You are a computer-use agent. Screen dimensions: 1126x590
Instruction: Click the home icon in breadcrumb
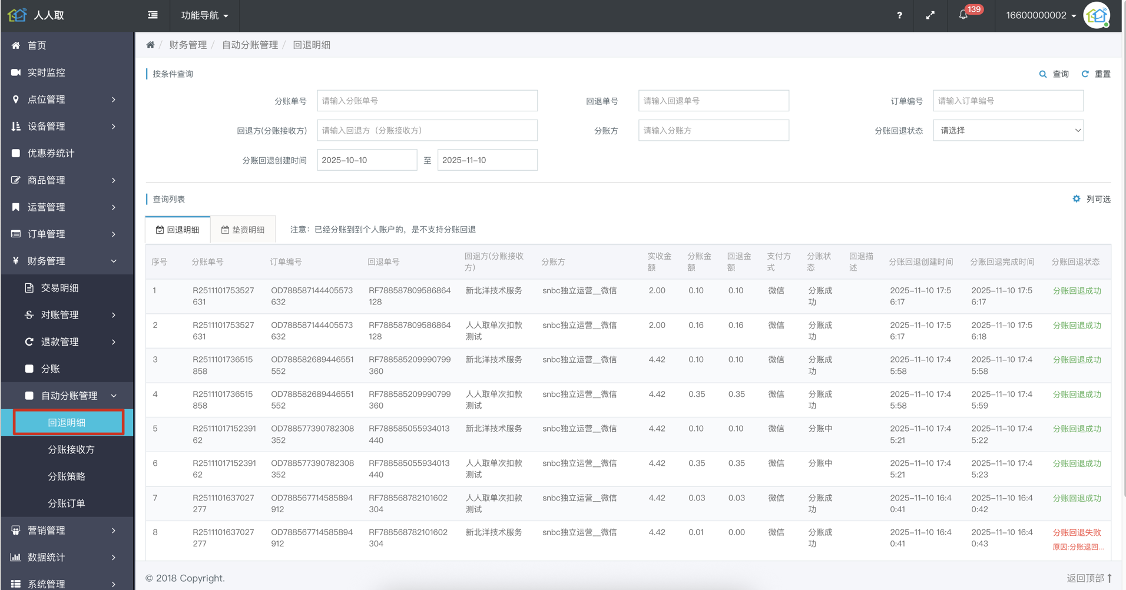click(x=151, y=45)
